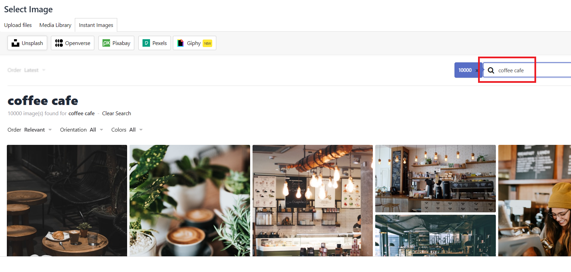Switch to the Pexels provider icon
Screen dimensions: 571x272
[x=146, y=43]
